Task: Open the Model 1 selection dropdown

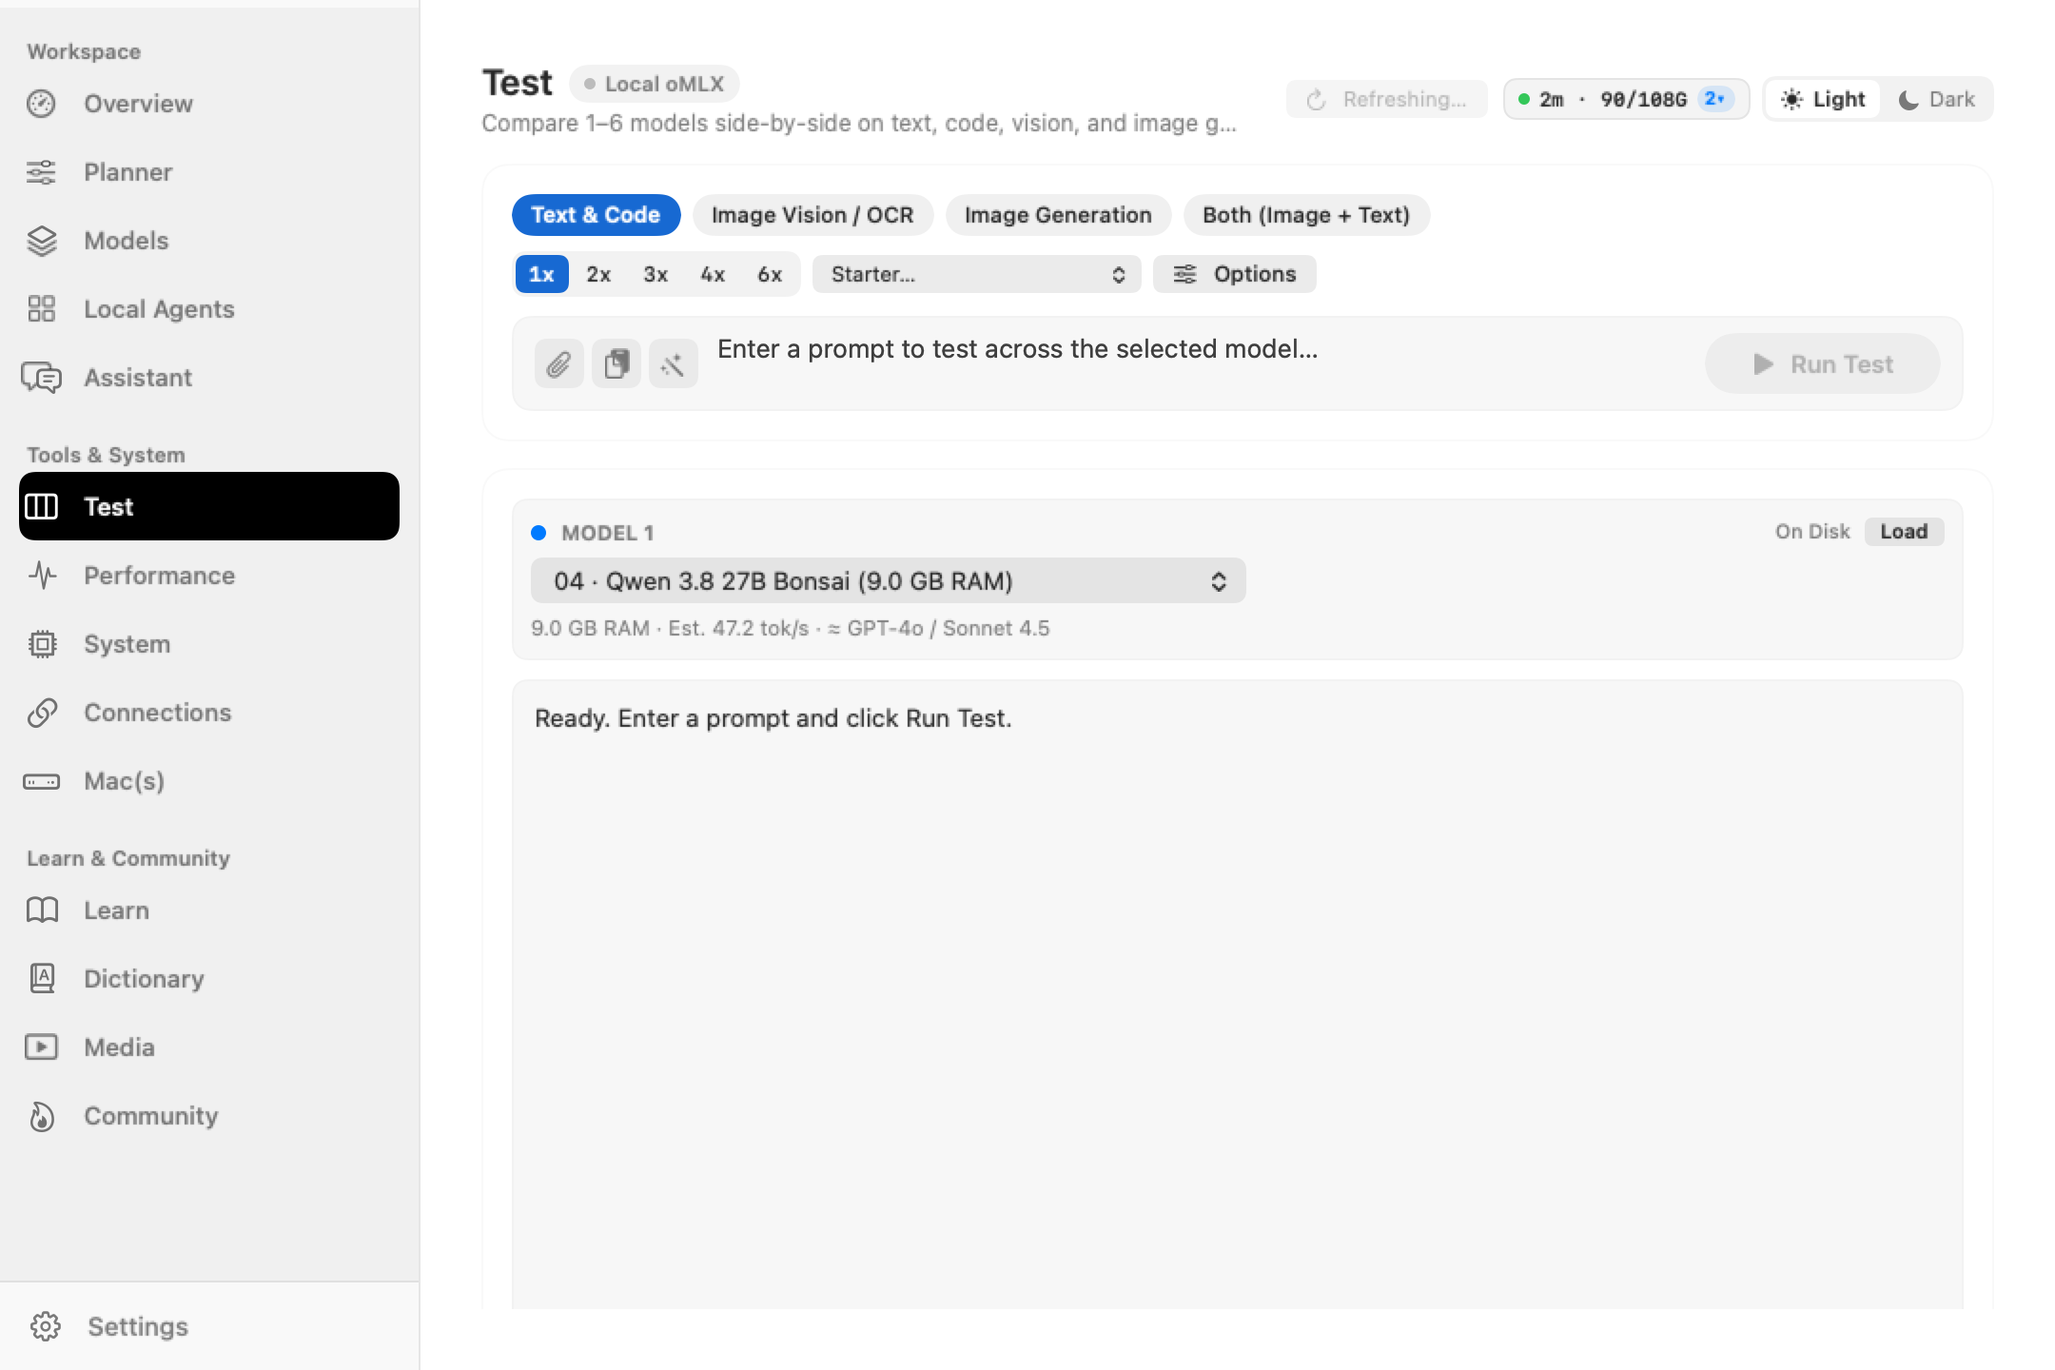Action: 888,580
